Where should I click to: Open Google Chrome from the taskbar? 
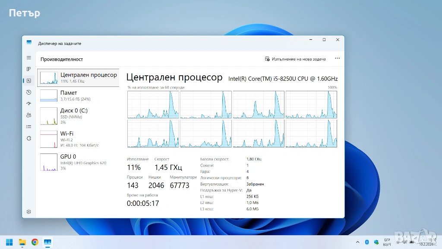coord(35,242)
